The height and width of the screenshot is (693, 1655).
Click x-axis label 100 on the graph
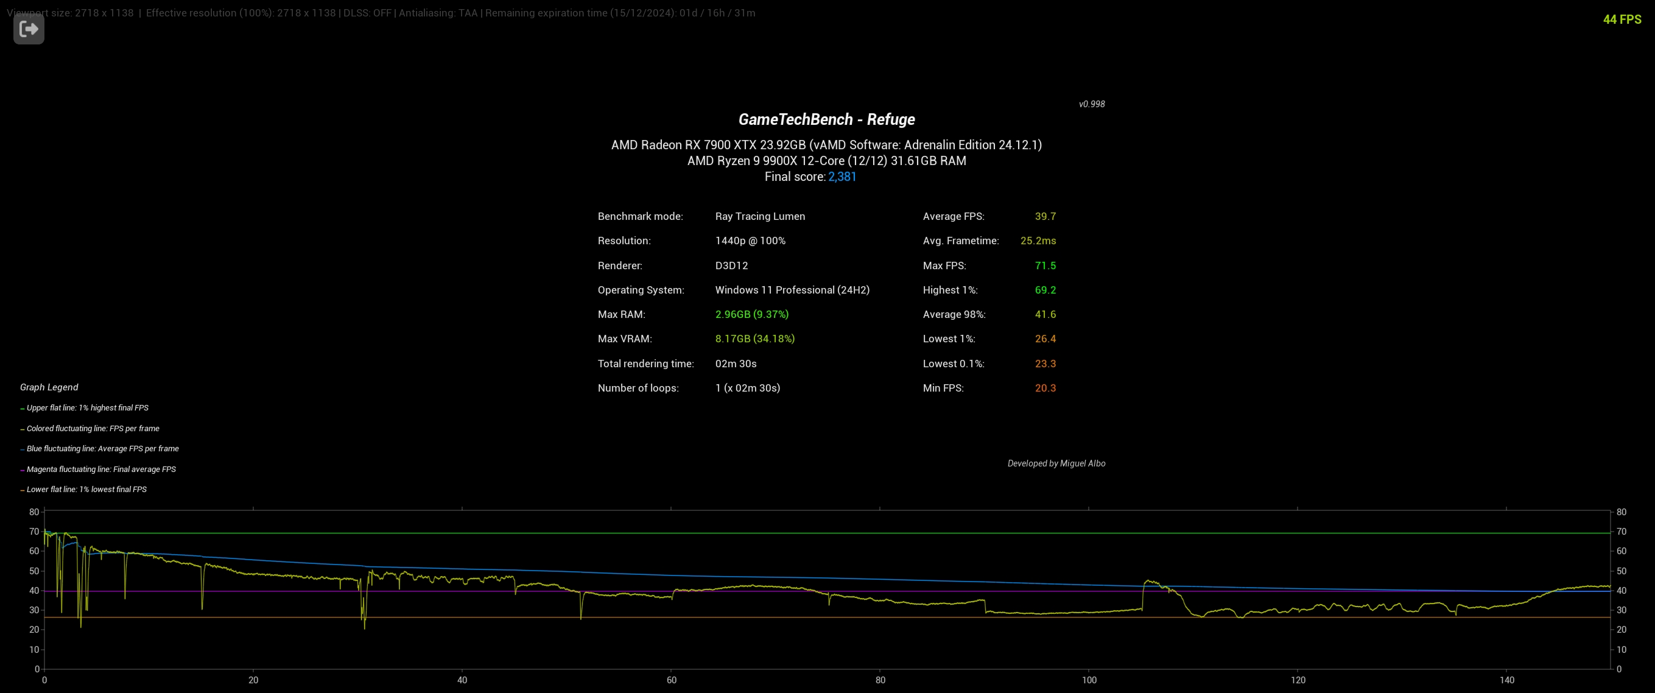point(1089,680)
